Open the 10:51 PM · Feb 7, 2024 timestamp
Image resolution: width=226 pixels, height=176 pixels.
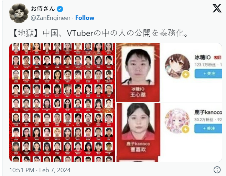pyautogui.click(x=40, y=170)
